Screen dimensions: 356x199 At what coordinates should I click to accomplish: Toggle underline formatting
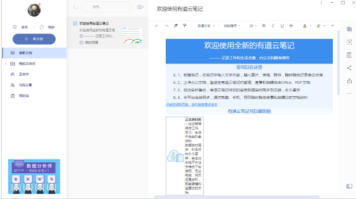(282, 26)
